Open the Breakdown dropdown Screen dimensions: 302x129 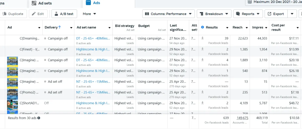point(214,14)
